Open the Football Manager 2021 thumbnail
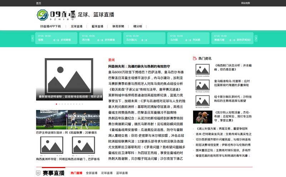Screen dimensions: 286x177 pos(52,120)
